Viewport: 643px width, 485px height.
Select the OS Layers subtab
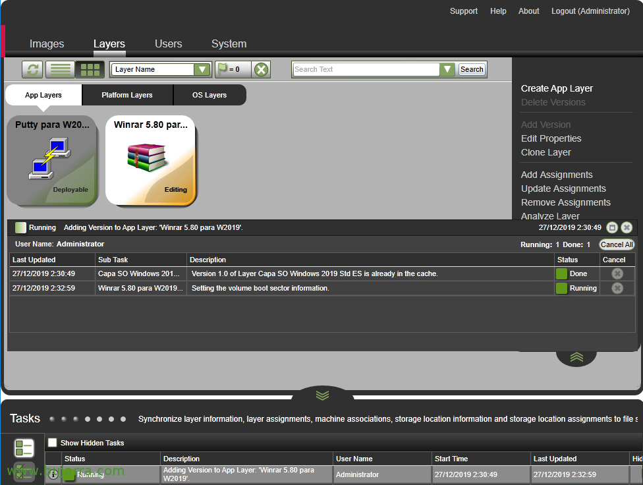[210, 95]
